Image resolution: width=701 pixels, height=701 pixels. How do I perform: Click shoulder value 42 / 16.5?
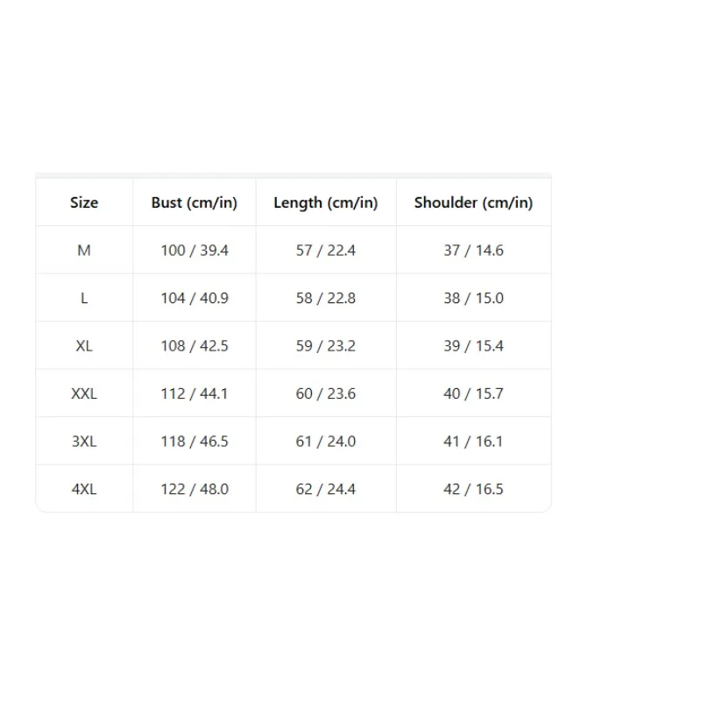473,490
